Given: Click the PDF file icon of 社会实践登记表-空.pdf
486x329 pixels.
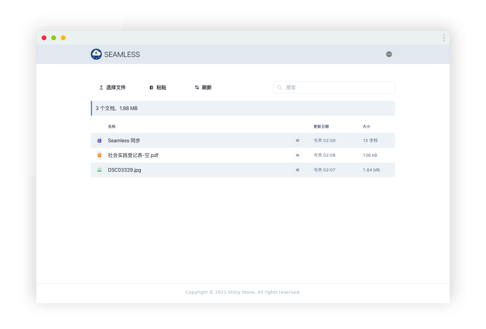Looking at the screenshot, I should click(99, 155).
